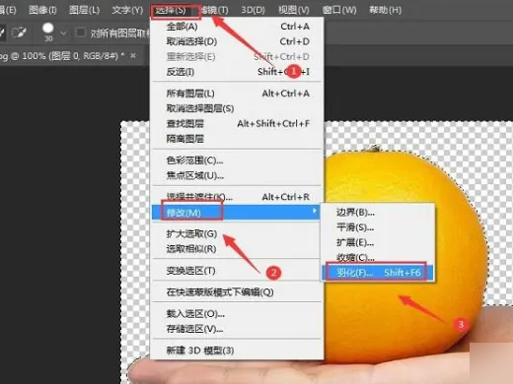Open 载入选区(O) load selection dialog

237,314
